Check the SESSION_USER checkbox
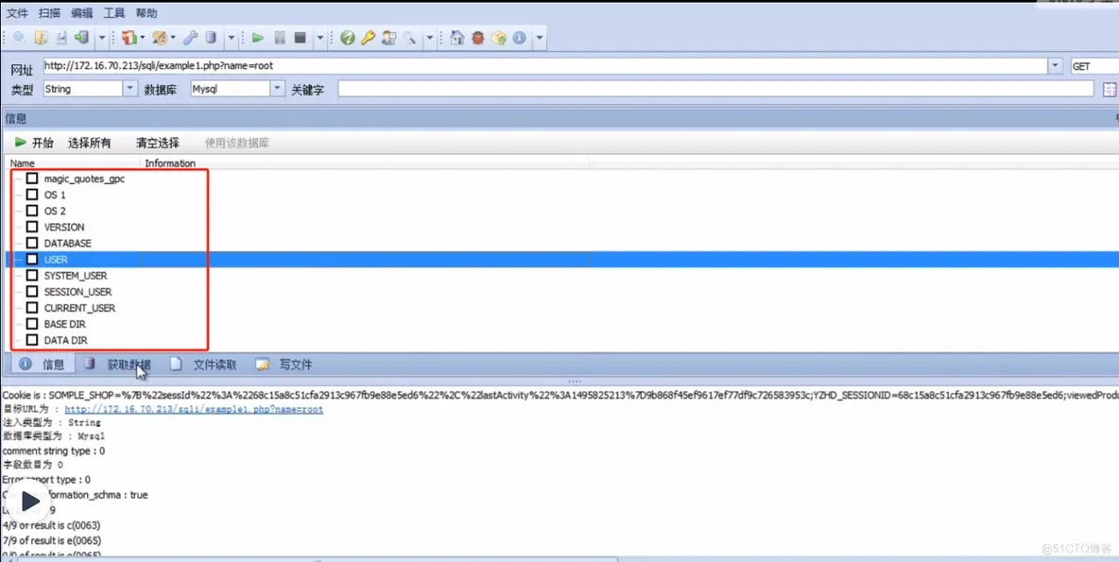 click(x=32, y=292)
